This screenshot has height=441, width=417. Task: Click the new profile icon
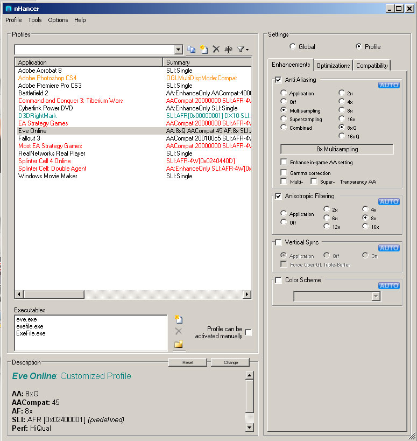coord(204,50)
